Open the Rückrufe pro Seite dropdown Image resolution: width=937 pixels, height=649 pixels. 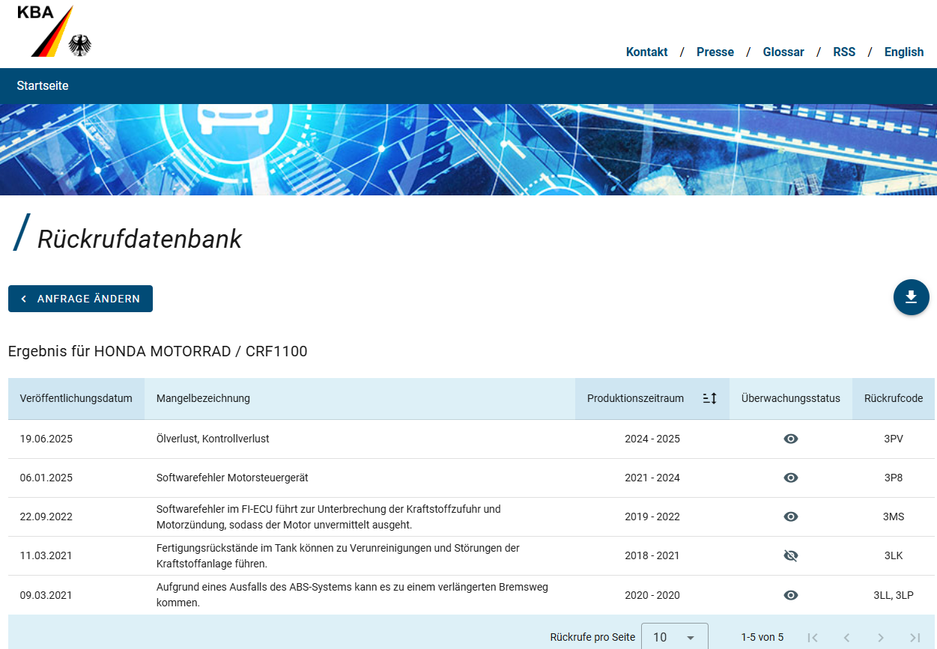674,637
